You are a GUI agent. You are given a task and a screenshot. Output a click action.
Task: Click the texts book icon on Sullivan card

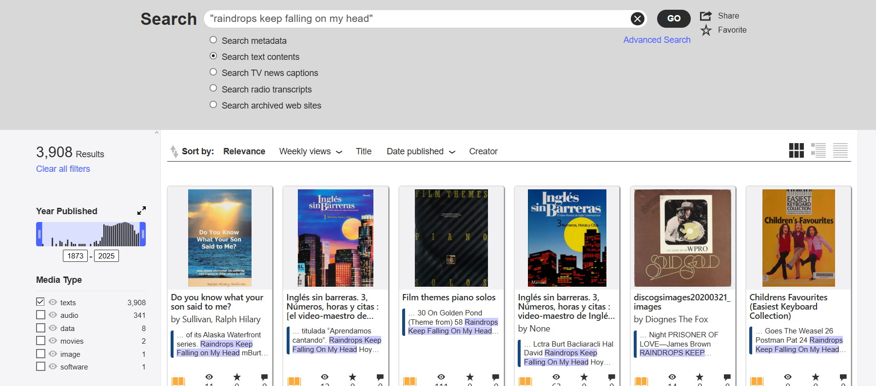pos(178,381)
